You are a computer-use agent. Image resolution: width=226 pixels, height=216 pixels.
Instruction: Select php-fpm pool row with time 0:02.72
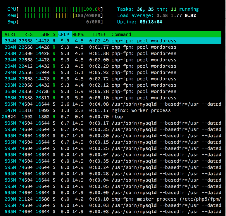111,79
